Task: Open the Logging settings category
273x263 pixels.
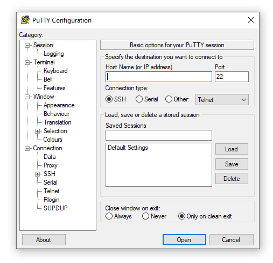Action: point(54,54)
